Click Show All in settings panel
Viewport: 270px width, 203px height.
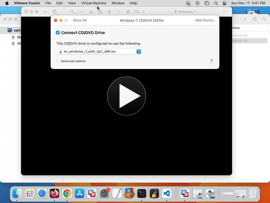point(80,20)
